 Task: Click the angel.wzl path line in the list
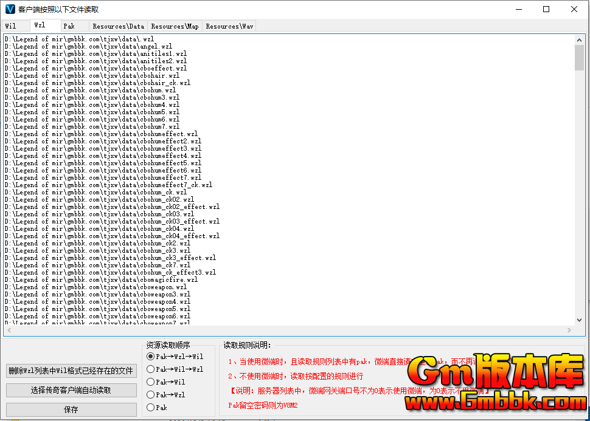[88, 47]
